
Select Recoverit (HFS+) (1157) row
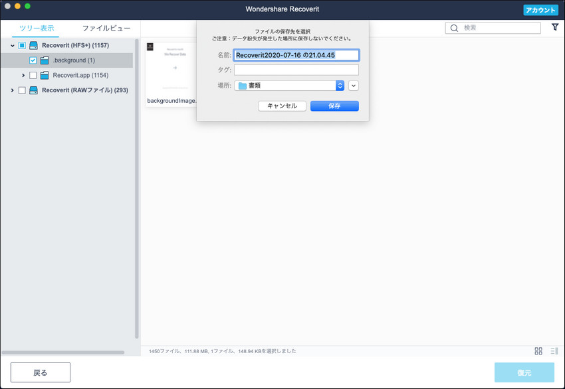66,45
